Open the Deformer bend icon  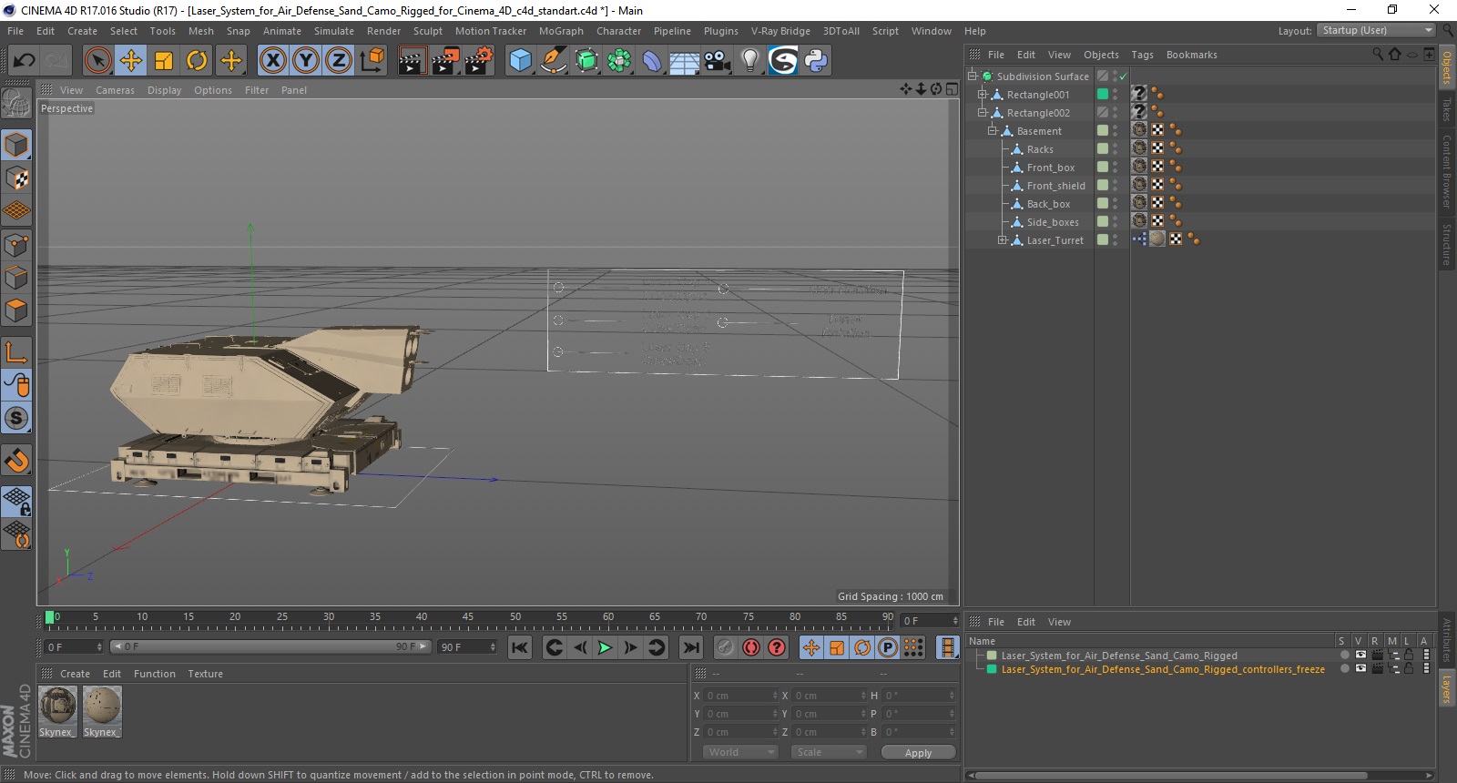(652, 61)
